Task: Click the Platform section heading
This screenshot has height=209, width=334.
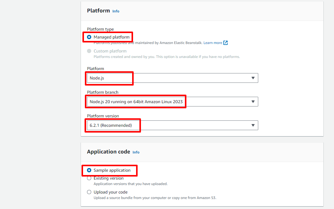Action: point(98,11)
